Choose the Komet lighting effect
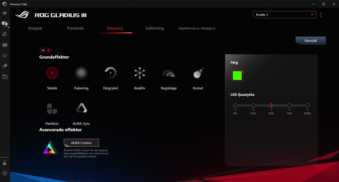 pos(198,73)
